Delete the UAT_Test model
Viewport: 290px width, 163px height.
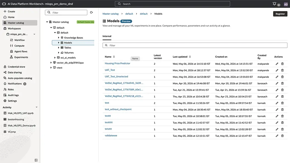pyautogui.click(x=282, y=70)
